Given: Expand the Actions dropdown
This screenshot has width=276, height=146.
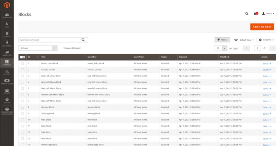Looking at the screenshot, I should coord(38,48).
